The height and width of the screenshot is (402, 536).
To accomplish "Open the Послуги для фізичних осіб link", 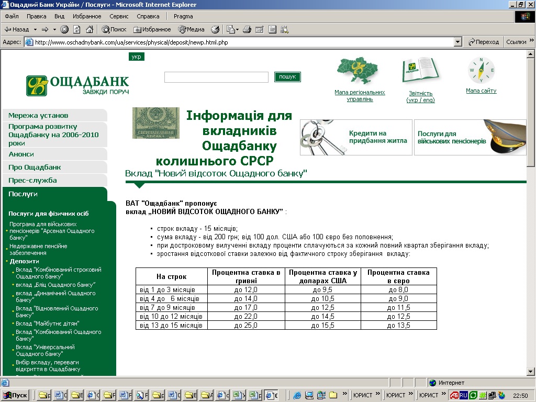I will 49,214.
